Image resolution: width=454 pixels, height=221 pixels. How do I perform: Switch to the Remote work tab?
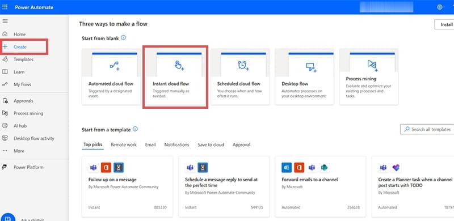[124, 144]
